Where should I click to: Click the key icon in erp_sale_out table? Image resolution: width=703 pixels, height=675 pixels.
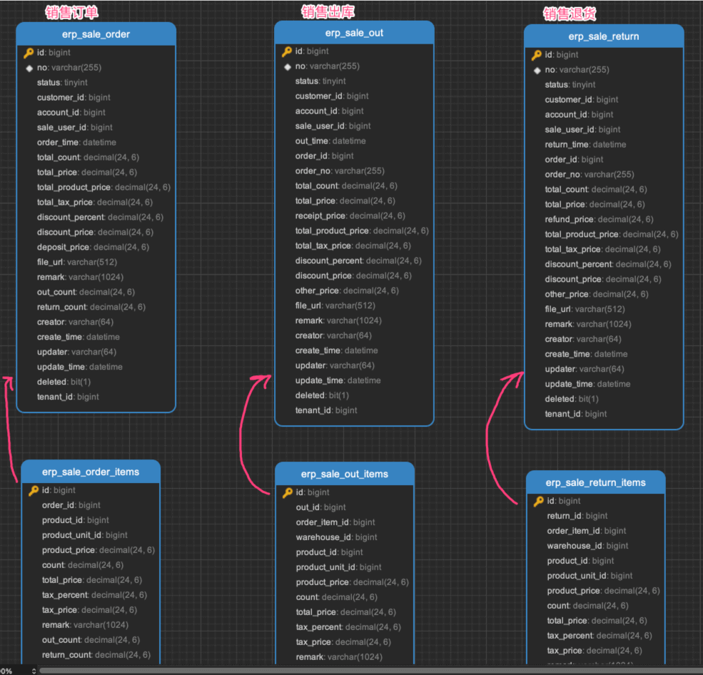[x=287, y=51]
